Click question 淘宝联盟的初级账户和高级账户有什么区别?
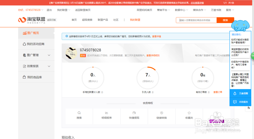This screenshot has width=254, height=139. [240, 52]
